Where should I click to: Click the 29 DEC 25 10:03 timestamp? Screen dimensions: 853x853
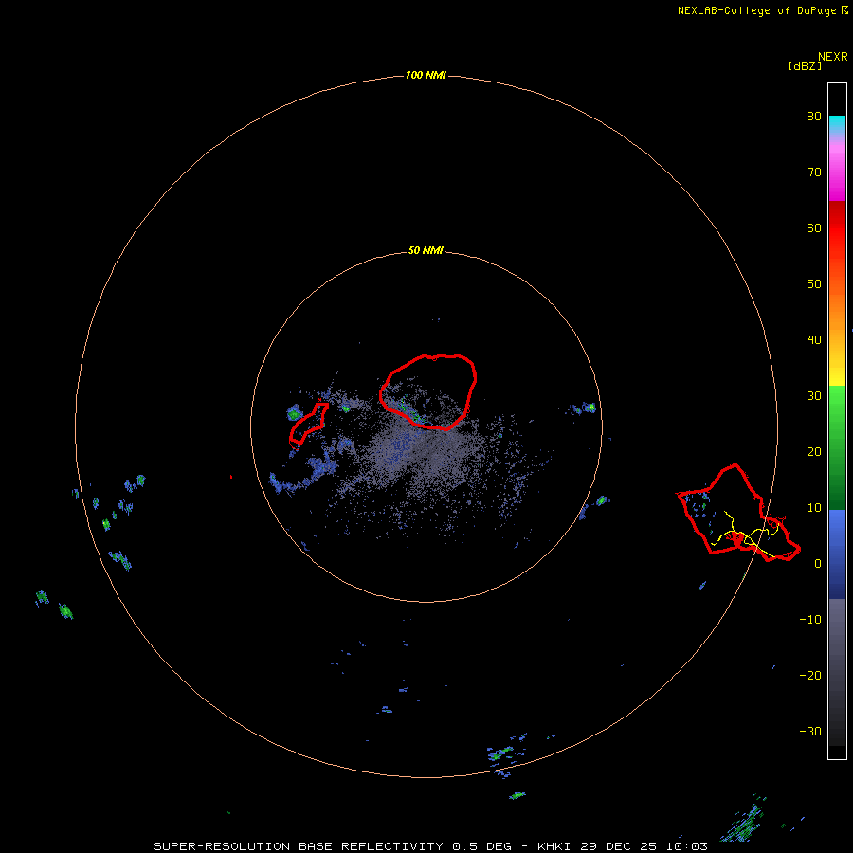point(644,846)
